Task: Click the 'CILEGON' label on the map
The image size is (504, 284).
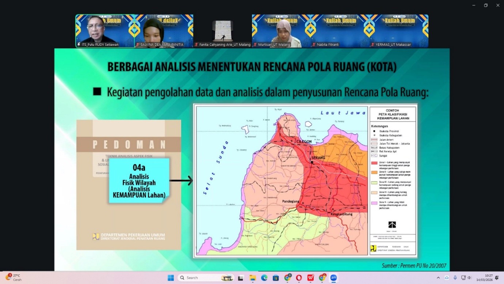Action: coord(304,141)
